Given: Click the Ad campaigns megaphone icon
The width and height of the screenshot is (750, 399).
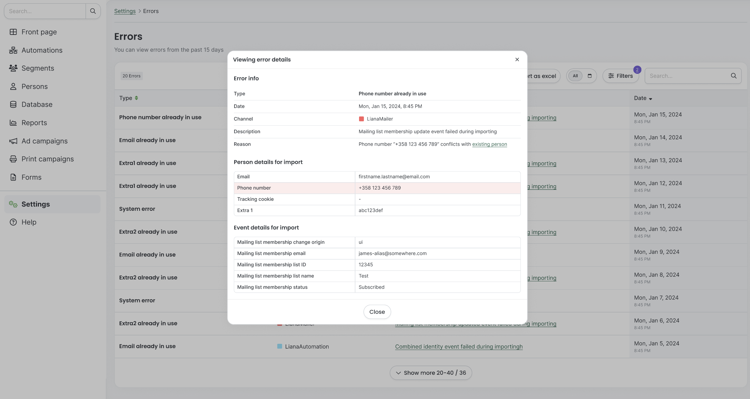Looking at the screenshot, I should (x=13, y=141).
